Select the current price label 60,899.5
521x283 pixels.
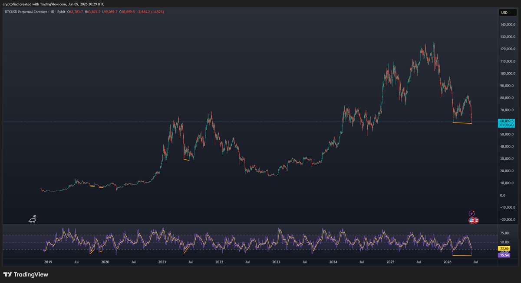click(x=507, y=121)
